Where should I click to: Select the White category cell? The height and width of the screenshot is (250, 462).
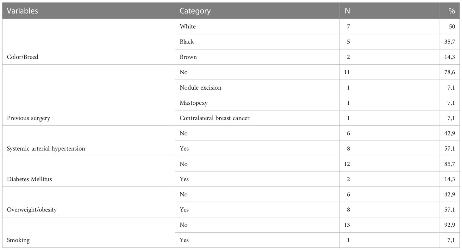(x=257, y=27)
